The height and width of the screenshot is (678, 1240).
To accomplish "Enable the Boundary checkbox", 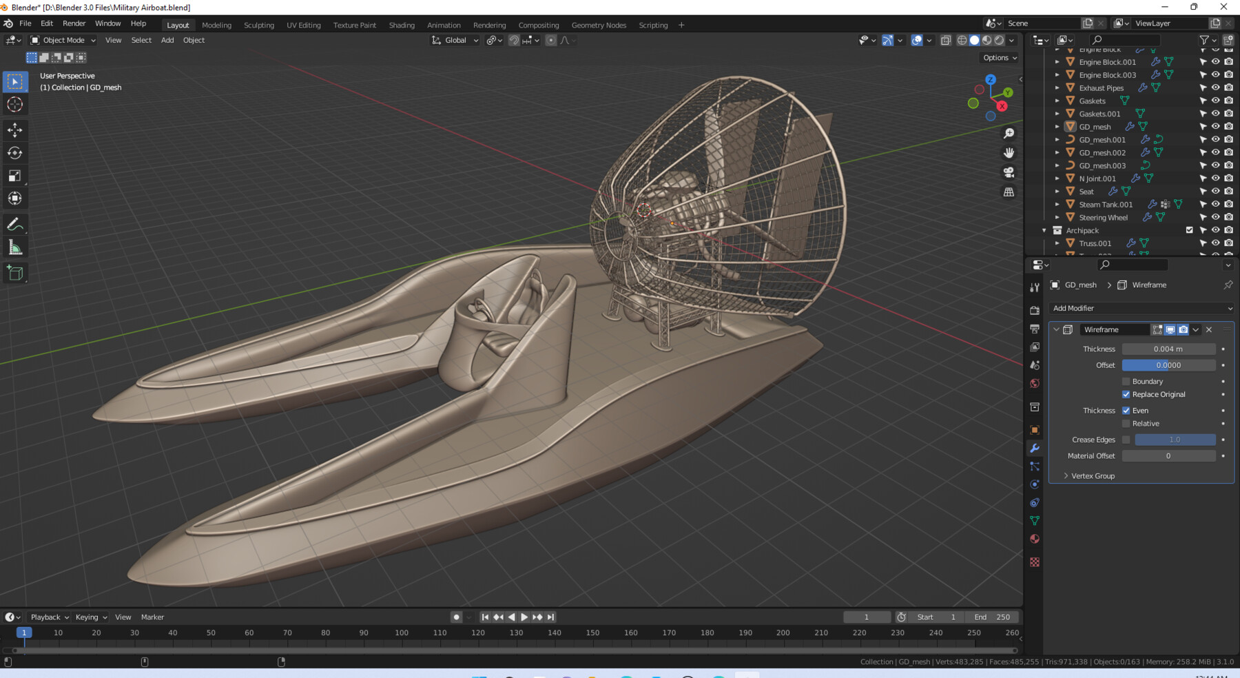I will point(1127,381).
